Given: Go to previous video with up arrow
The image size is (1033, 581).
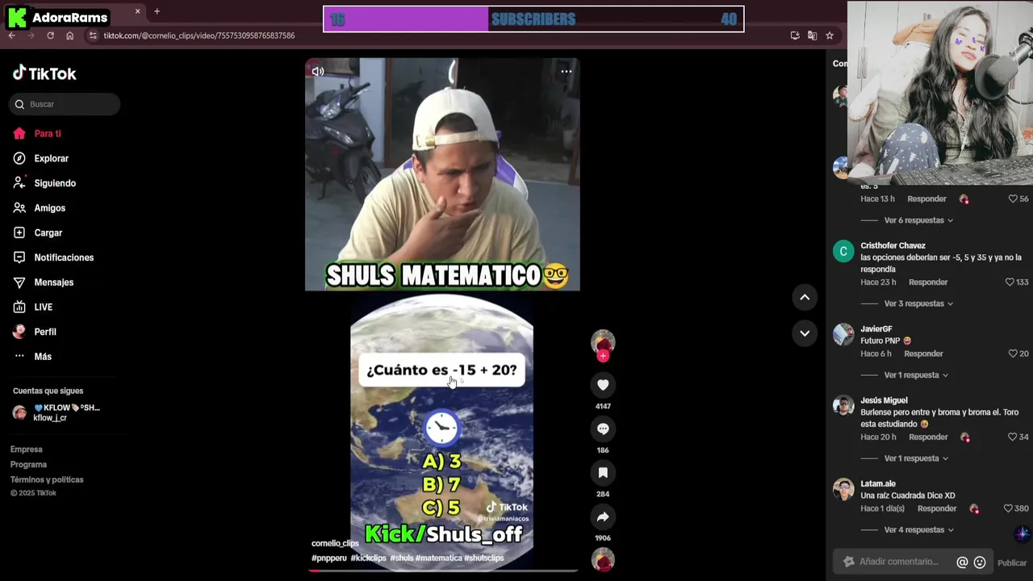Looking at the screenshot, I should tap(805, 297).
